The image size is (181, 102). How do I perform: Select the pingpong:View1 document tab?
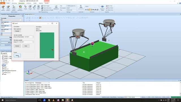[29, 14]
